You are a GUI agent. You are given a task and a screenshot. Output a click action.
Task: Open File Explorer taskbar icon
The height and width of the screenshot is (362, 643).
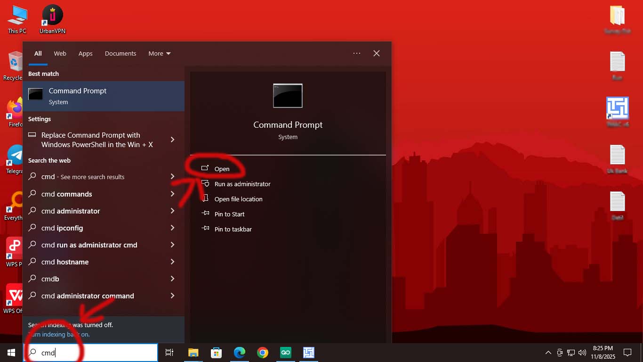click(x=193, y=353)
